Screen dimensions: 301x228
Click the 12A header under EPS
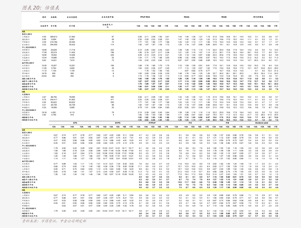[x=54, y=127]
